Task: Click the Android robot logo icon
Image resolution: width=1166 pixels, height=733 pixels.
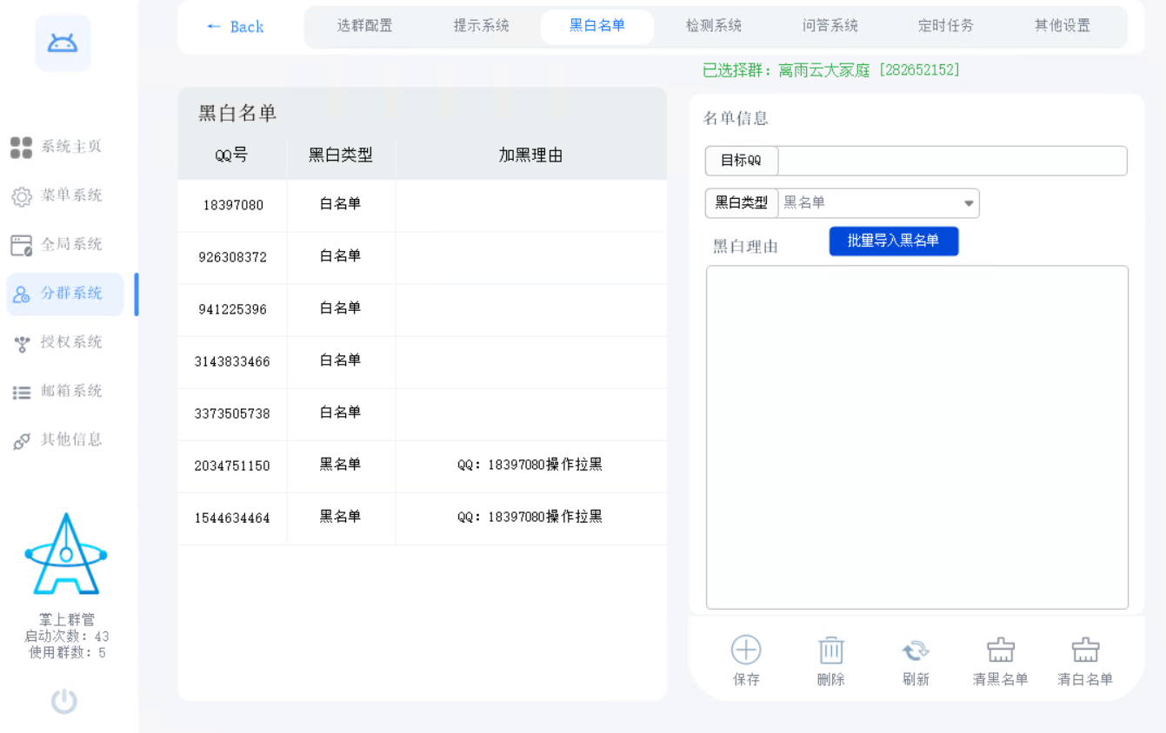Action: pyautogui.click(x=63, y=43)
